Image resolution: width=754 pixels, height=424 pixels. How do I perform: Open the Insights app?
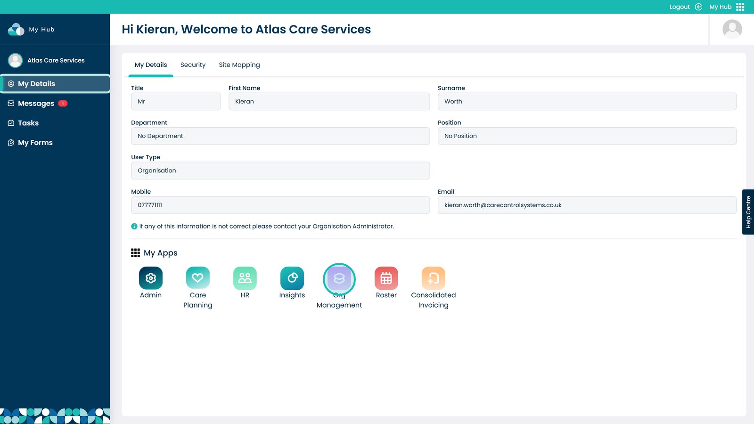coord(292,278)
